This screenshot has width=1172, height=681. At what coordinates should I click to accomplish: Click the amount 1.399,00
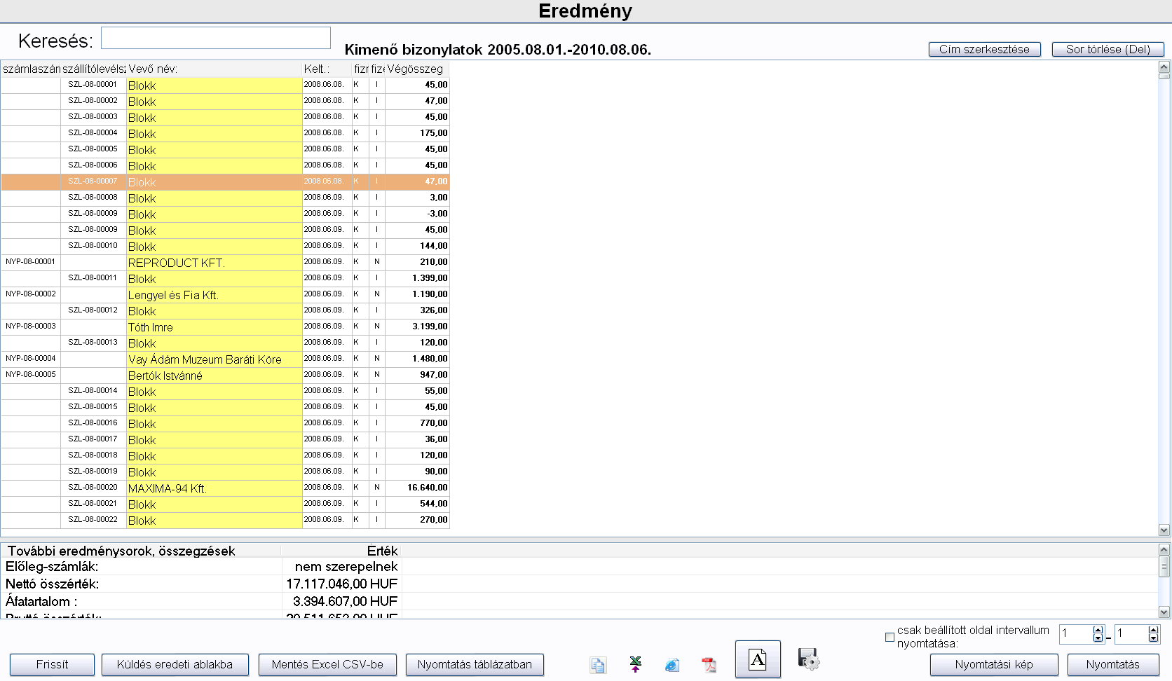(x=430, y=278)
